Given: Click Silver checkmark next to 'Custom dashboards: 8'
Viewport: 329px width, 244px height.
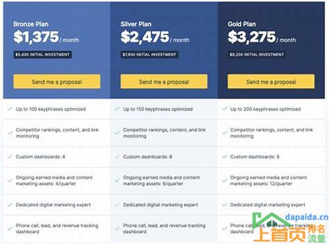Looking at the screenshot, I should (117, 157).
